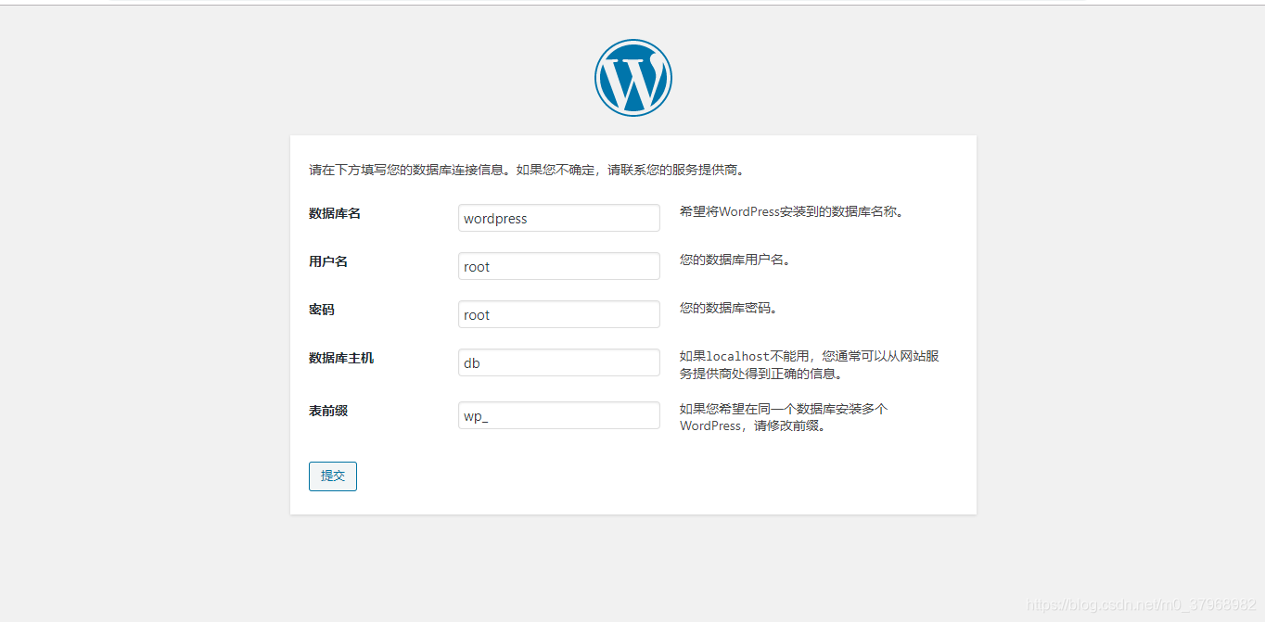The height and width of the screenshot is (622, 1265).
Task: Select the 密码 input field
Action: (x=559, y=314)
